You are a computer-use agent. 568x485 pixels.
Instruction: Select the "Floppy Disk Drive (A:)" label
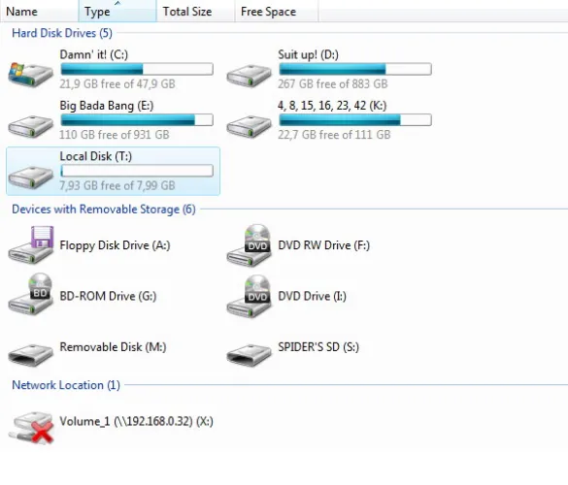coord(115,245)
